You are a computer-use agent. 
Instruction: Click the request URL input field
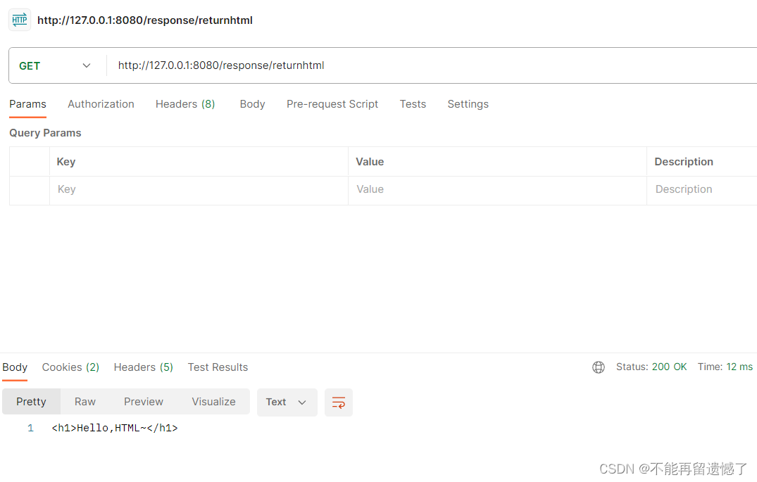[x=432, y=65]
